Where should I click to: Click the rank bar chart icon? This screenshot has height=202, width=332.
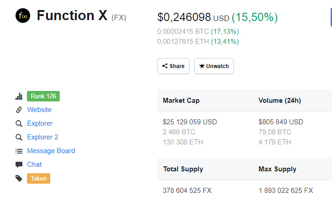tap(19, 96)
